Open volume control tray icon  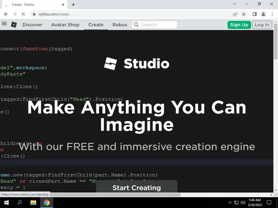[x=243, y=203]
